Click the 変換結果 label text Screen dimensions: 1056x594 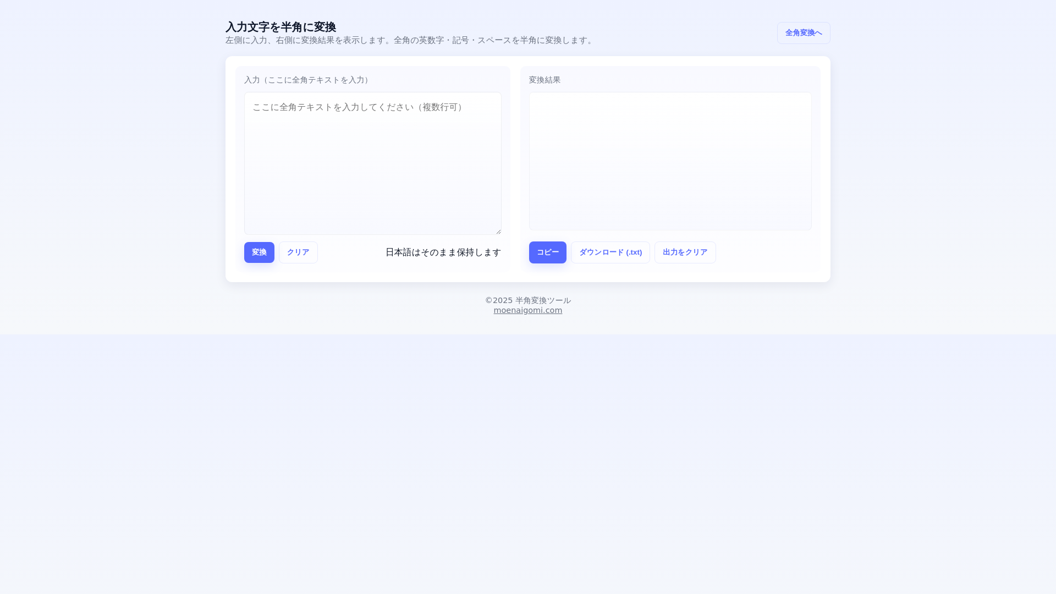tap(544, 80)
